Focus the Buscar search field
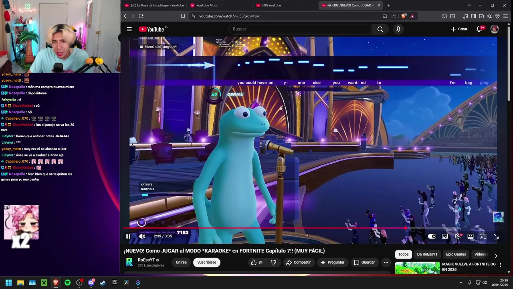This screenshot has height=289, width=513. pos(300,29)
